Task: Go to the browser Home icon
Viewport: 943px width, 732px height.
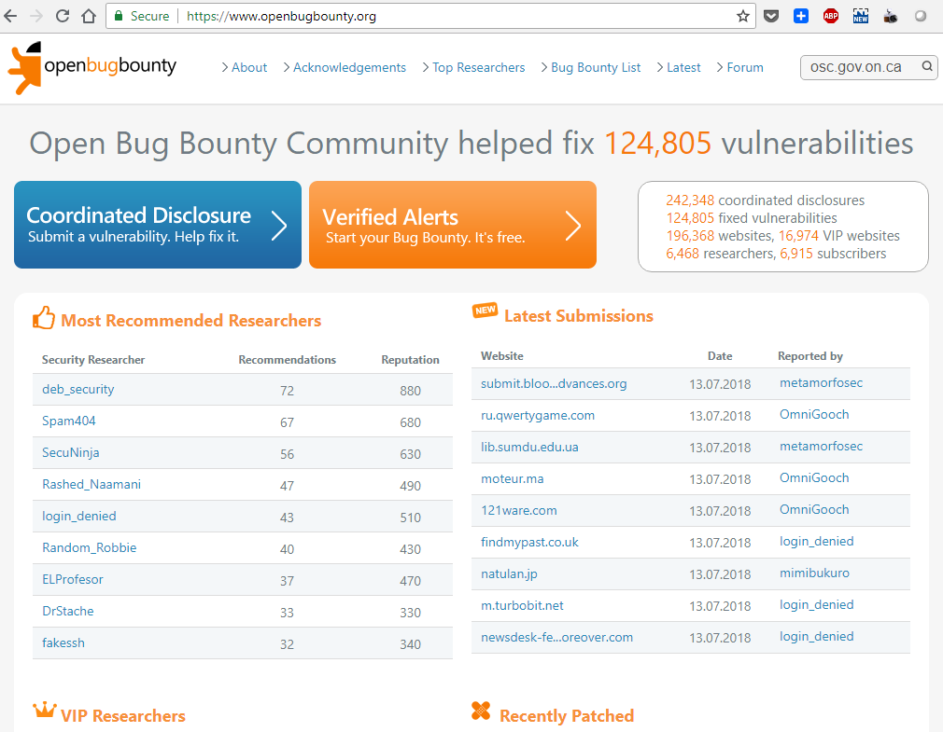Action: pos(89,16)
